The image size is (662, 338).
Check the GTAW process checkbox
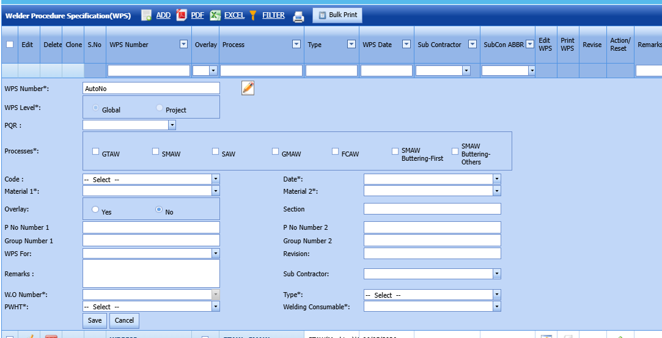(96, 151)
